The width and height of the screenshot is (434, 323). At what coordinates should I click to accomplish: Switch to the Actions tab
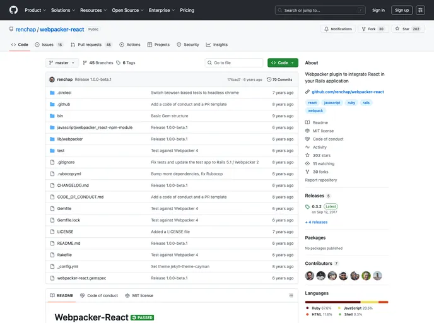coord(130,45)
